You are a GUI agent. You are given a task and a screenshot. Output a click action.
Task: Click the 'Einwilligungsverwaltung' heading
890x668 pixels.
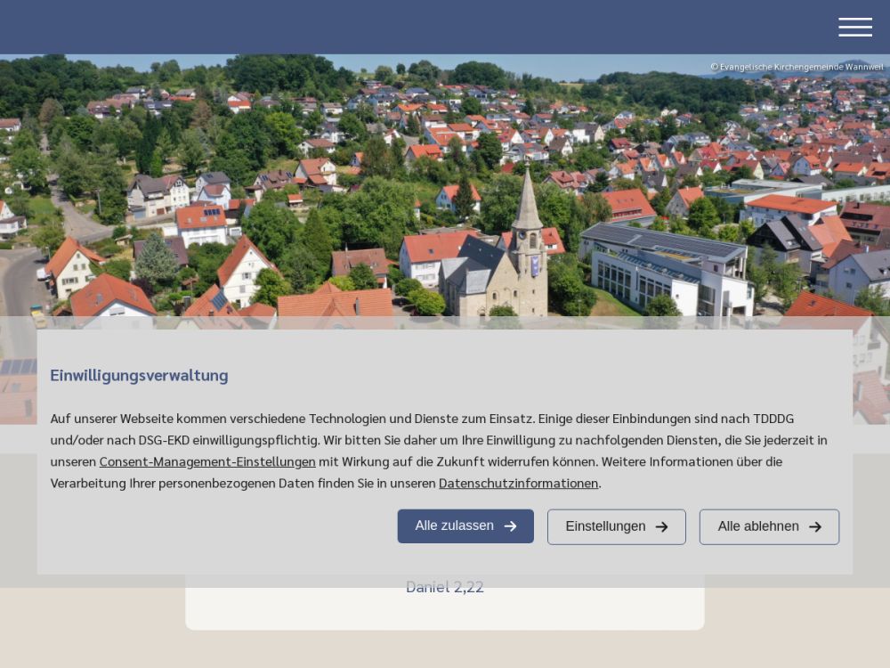click(139, 375)
